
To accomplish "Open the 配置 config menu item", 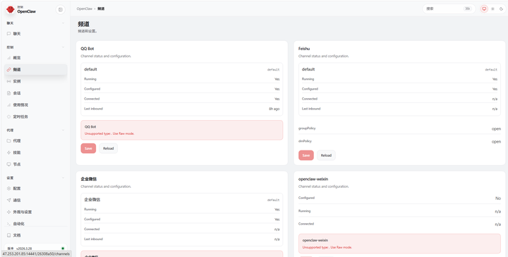I will [x=36, y=189].
